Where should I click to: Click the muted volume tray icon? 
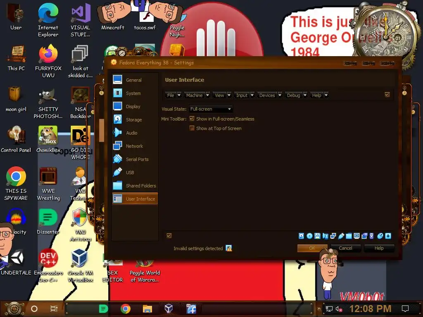(x=339, y=309)
